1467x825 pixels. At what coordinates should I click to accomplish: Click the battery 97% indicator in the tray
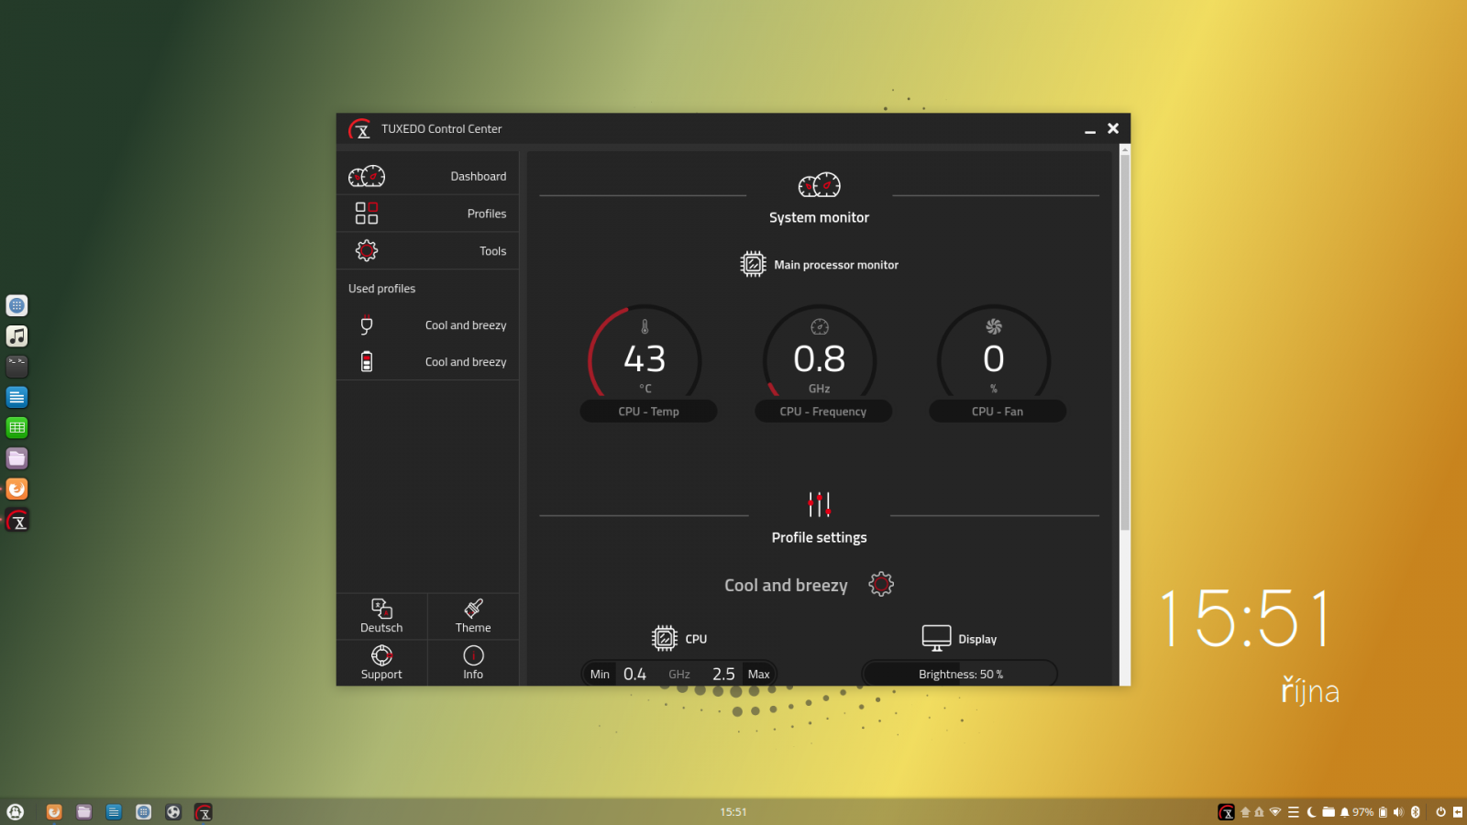[1370, 811]
